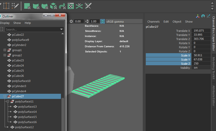Select the lasso selection tool icon
Viewport: 216px width, 131px height.
pyautogui.click(x=6, y=6)
